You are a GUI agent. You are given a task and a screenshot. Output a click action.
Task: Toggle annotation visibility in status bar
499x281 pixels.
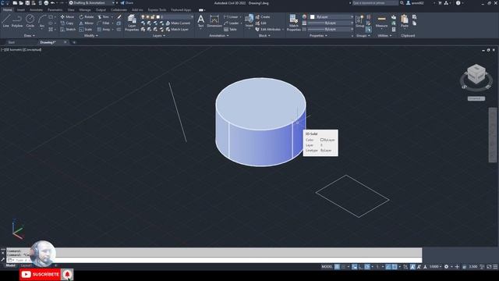tap(412, 267)
